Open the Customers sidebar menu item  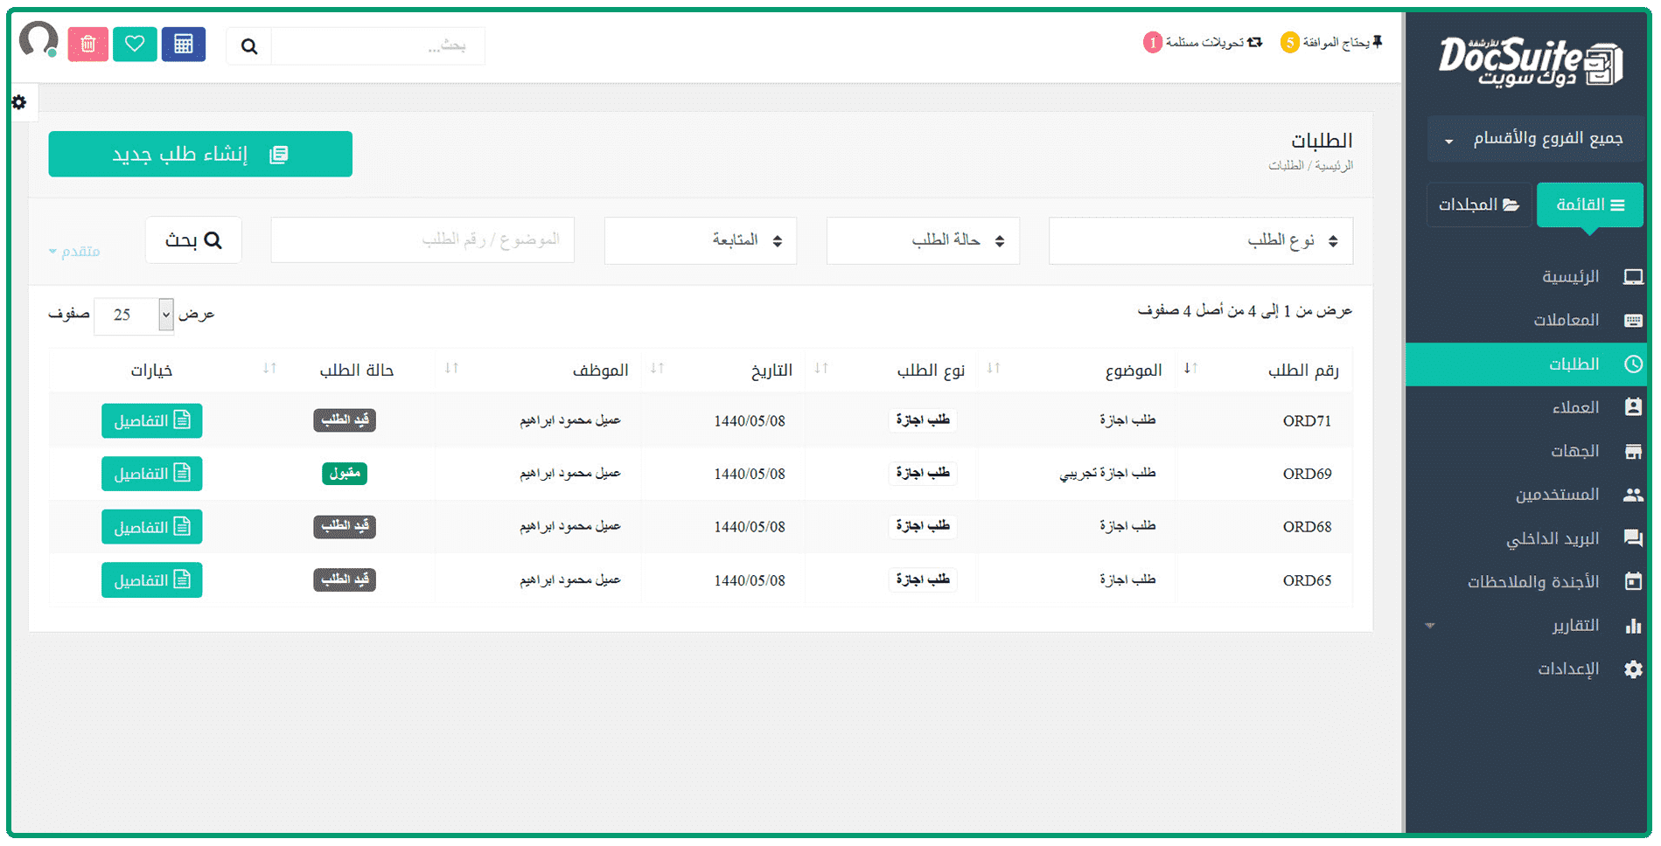[1575, 407]
